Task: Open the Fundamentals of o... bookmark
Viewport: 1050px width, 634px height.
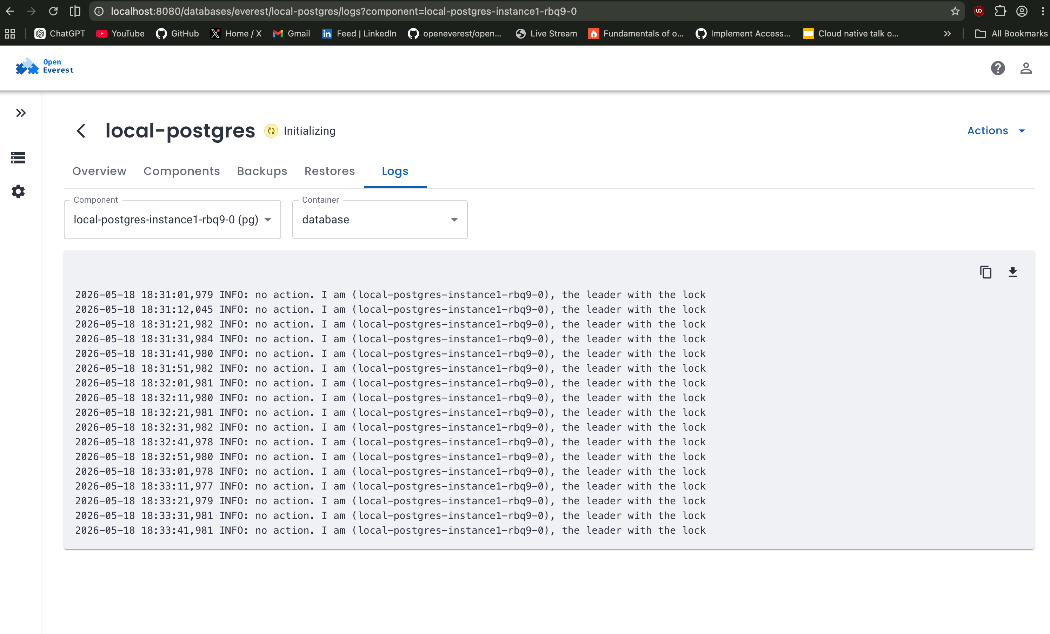Action: tap(636, 34)
